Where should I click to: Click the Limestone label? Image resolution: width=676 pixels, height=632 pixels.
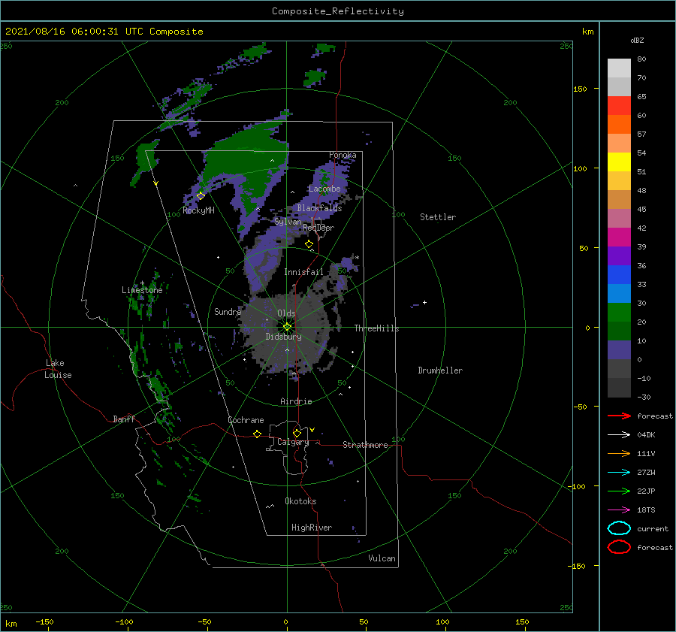pyautogui.click(x=142, y=290)
